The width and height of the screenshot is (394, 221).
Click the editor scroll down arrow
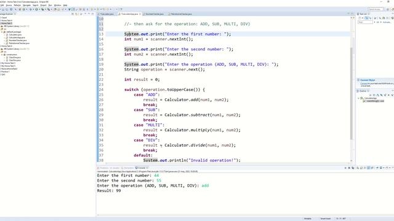pos(352,161)
